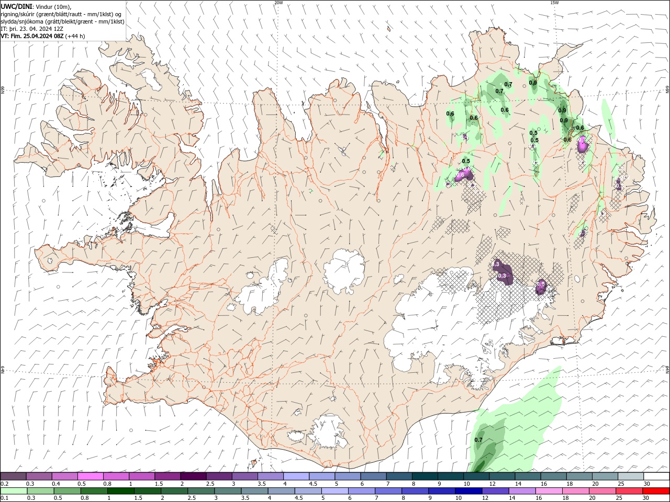Click the white 30 swatch in upper legend
Image resolution: width=670 pixels, height=502 pixels.
(656, 476)
